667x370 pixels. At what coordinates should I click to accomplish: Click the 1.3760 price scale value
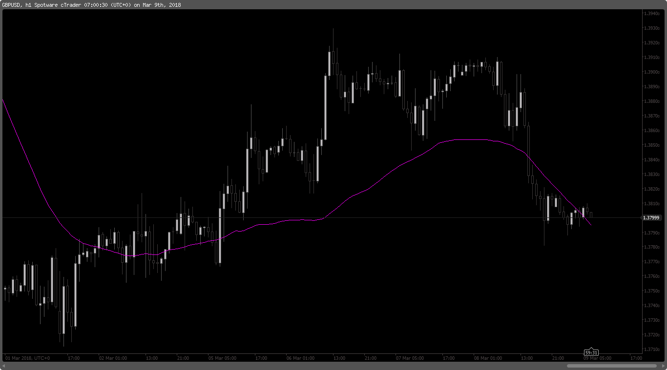652,276
